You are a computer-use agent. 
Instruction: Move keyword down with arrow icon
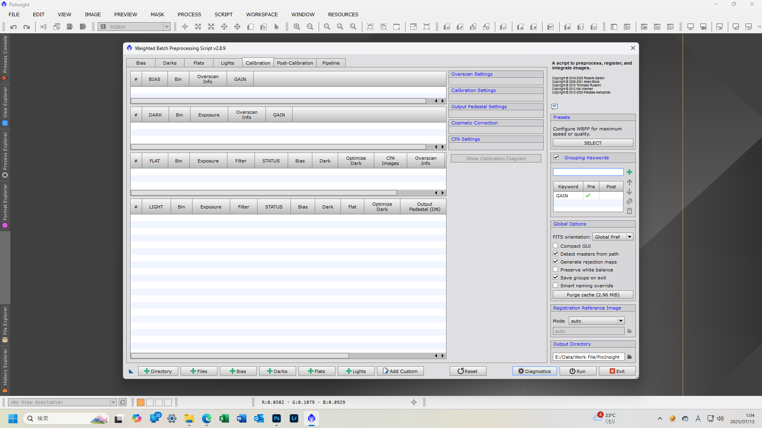[629, 192]
